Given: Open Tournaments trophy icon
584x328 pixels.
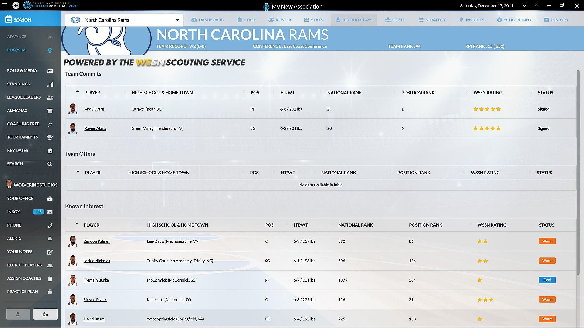Looking at the screenshot, I should 50,137.
